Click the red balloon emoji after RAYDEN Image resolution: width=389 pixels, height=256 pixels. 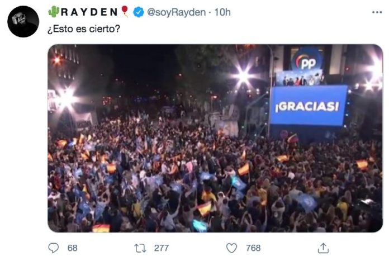click(125, 12)
